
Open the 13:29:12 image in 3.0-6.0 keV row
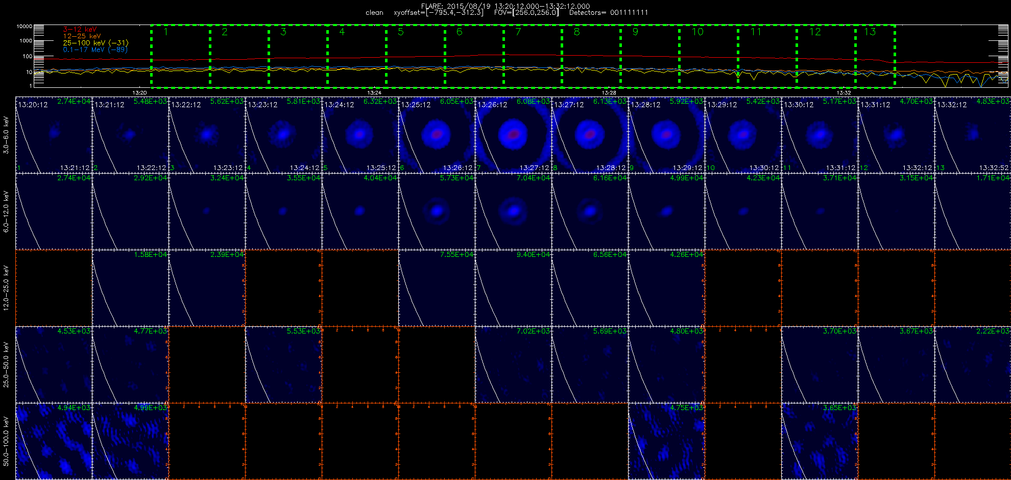click(743, 135)
